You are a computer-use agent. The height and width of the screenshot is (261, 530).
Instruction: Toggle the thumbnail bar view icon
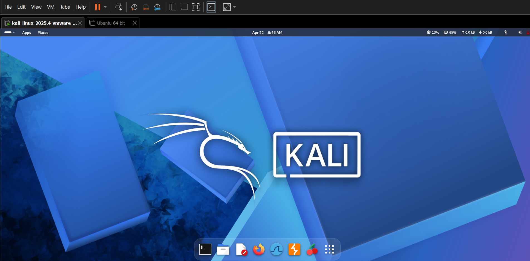coord(184,7)
